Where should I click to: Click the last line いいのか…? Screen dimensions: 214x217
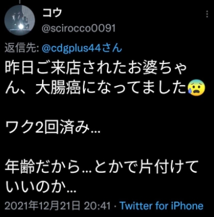[40, 187]
